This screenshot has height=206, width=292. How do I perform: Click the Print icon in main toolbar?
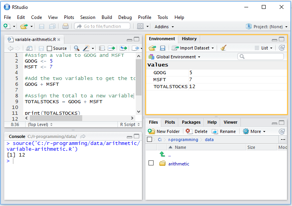coord(66,26)
